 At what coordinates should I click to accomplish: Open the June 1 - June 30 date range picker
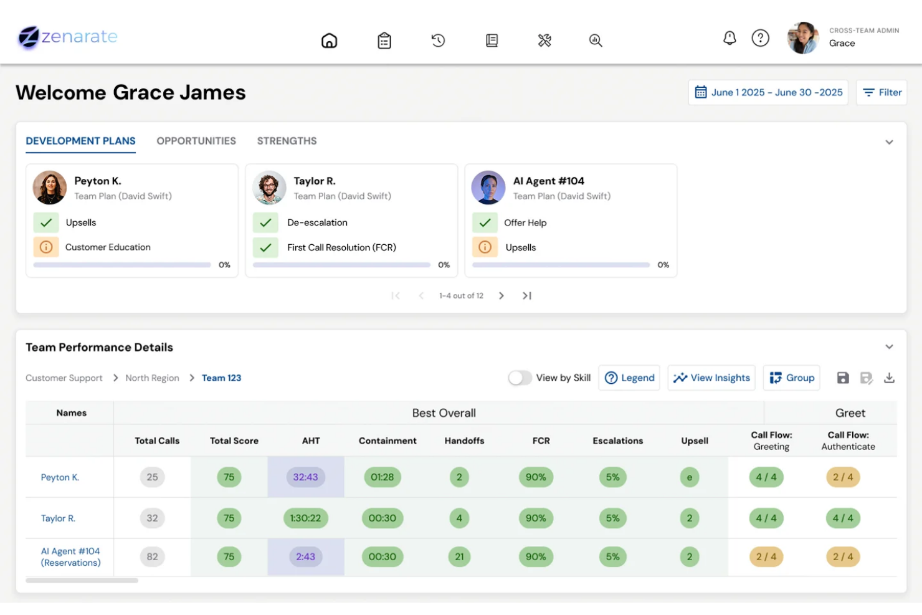pos(768,92)
